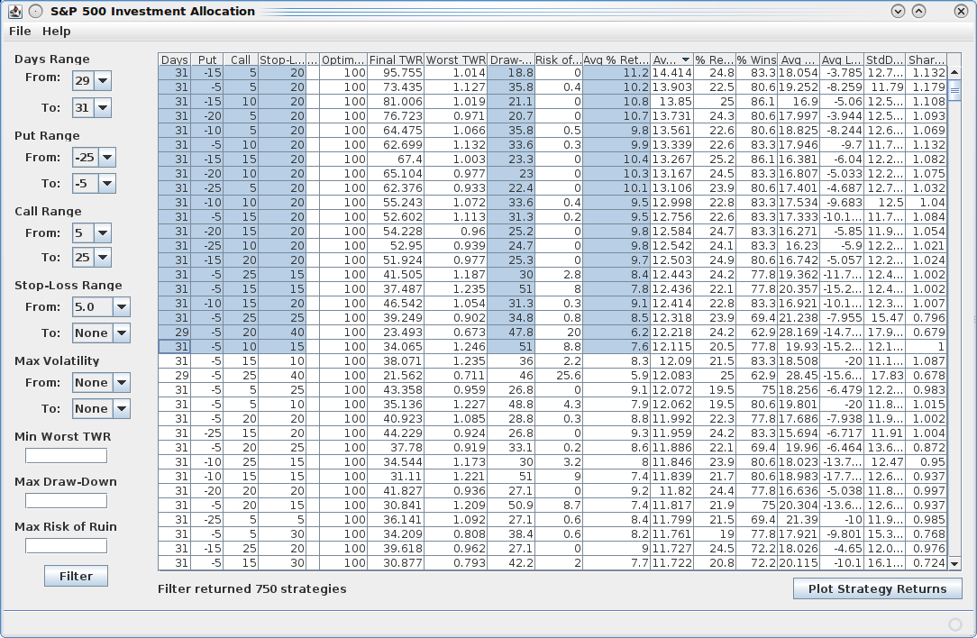Click the % Re... column header
This screenshot has width=977, height=638.
pyautogui.click(x=715, y=59)
